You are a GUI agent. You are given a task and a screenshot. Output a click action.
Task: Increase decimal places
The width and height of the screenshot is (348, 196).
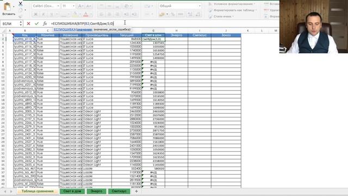coord(190,15)
